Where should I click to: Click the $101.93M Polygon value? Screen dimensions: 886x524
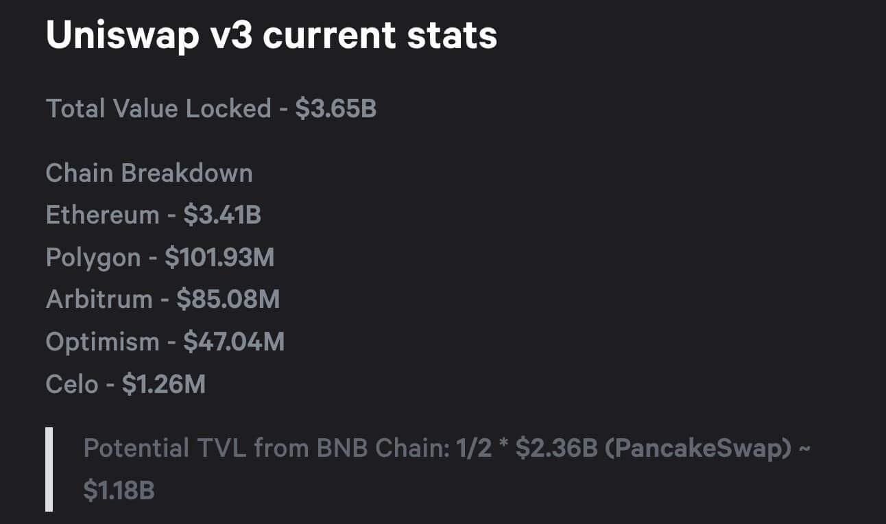pos(219,258)
